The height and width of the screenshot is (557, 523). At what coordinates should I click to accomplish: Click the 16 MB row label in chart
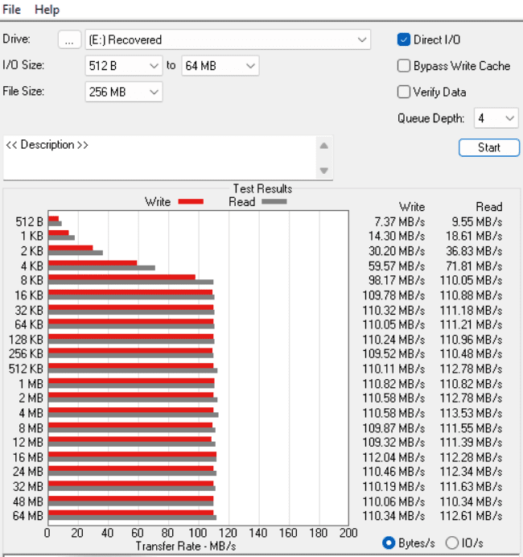28,457
